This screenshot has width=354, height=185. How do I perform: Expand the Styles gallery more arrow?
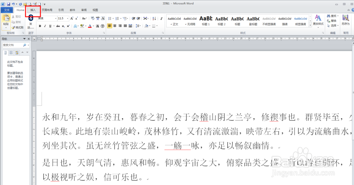310,25
